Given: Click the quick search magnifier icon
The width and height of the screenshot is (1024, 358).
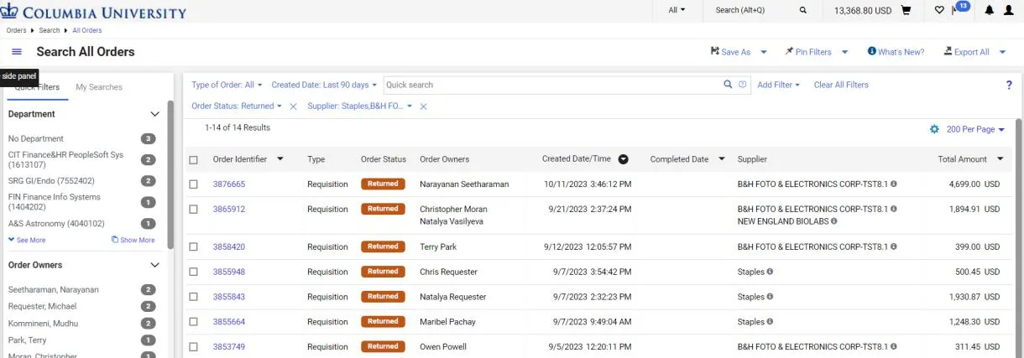Looking at the screenshot, I should [728, 85].
